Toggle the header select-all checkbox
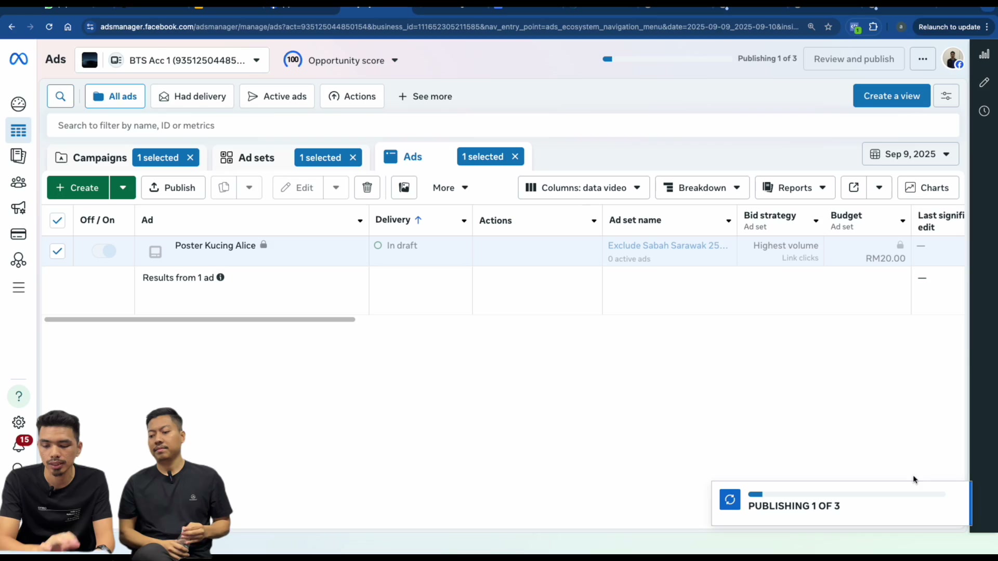This screenshot has width=998, height=561. tap(57, 220)
